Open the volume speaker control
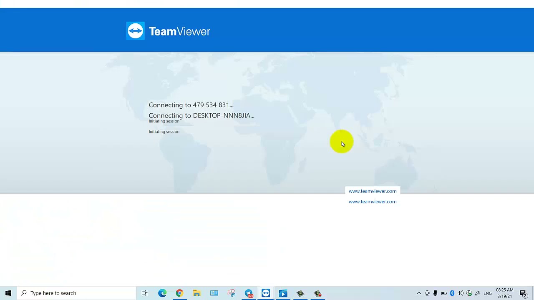The image size is (534, 300). click(x=461, y=293)
